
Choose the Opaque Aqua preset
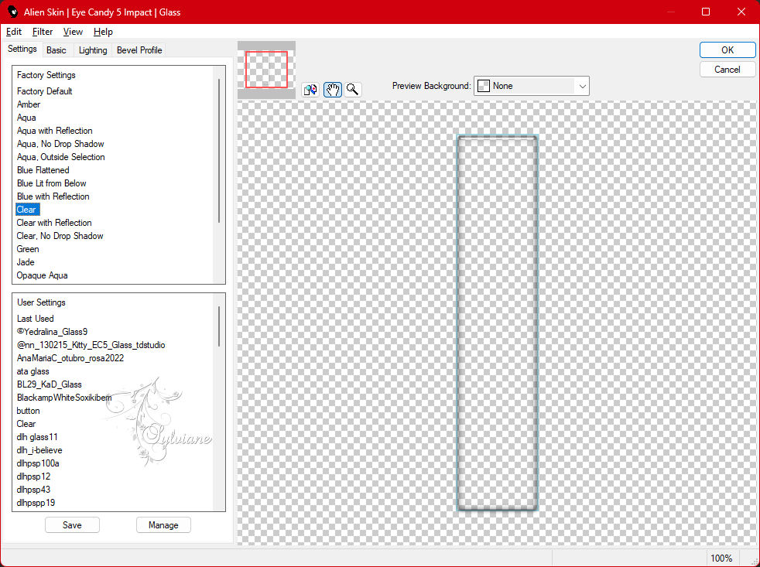(42, 275)
